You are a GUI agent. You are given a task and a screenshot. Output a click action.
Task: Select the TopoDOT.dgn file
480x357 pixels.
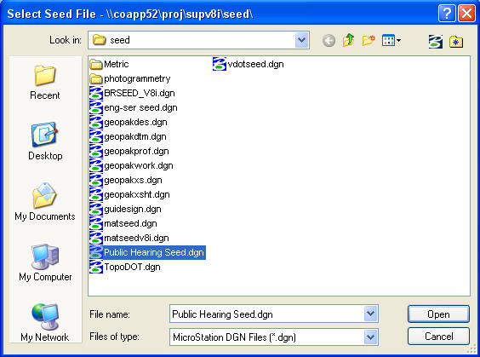point(125,267)
